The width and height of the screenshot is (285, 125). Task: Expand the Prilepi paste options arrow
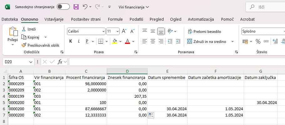[13, 45]
